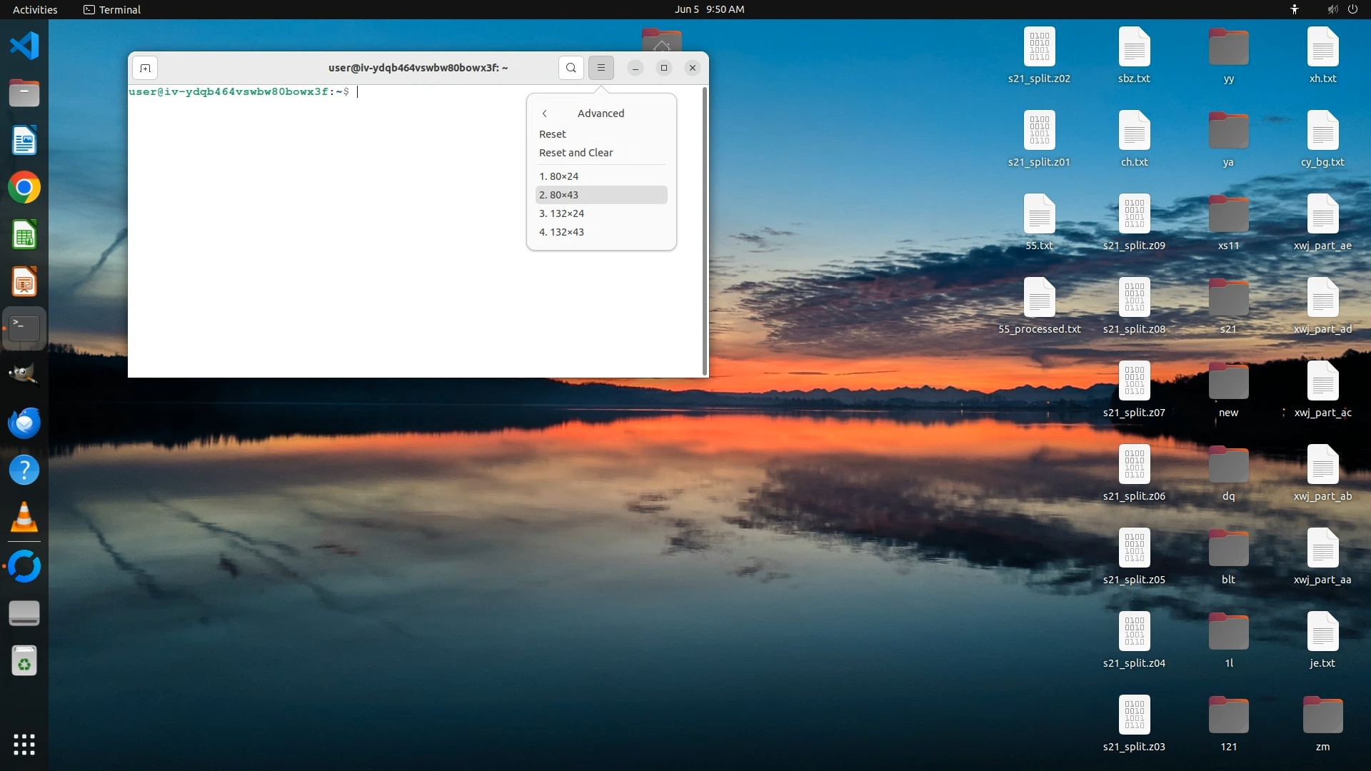
Task: Open GIMP from the dock
Action: [x=24, y=375]
